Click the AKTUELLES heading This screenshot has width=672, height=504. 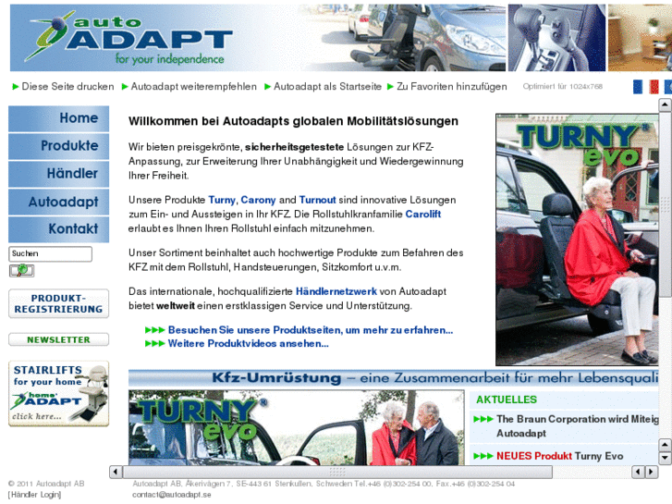(507, 400)
